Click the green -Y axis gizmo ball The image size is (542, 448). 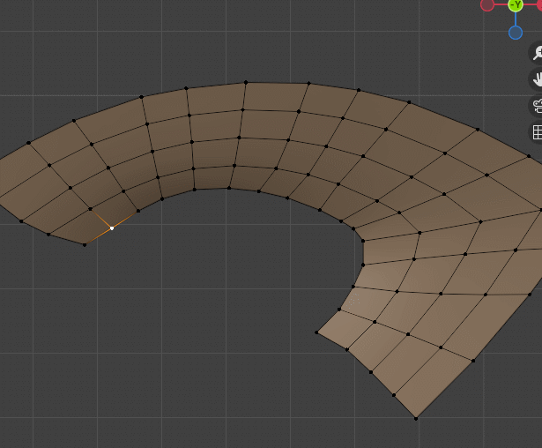point(516,4)
